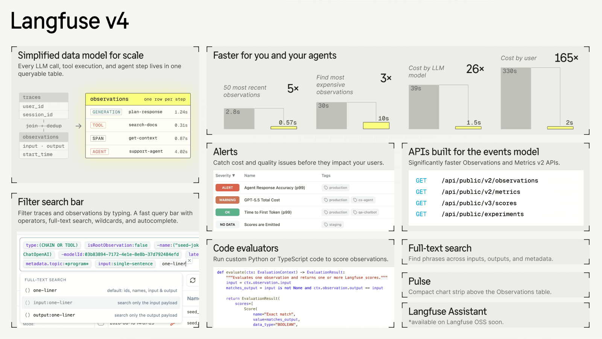Click the /api/public/experiments endpoint
The image size is (602, 339).
pyautogui.click(x=483, y=214)
